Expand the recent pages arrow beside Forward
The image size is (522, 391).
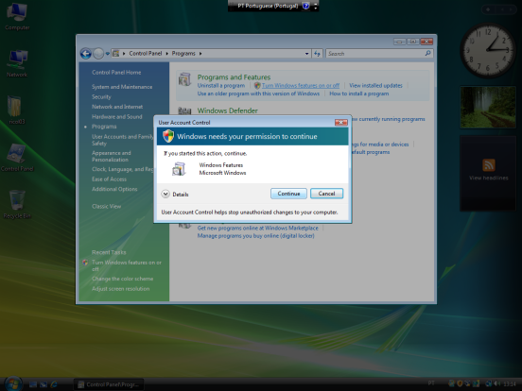(x=108, y=54)
